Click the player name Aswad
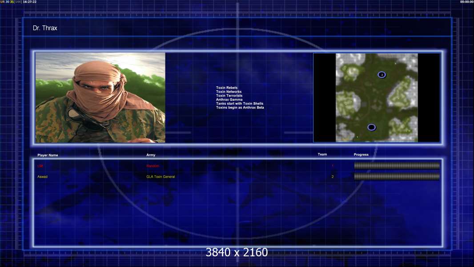The image size is (474, 267). (x=42, y=177)
